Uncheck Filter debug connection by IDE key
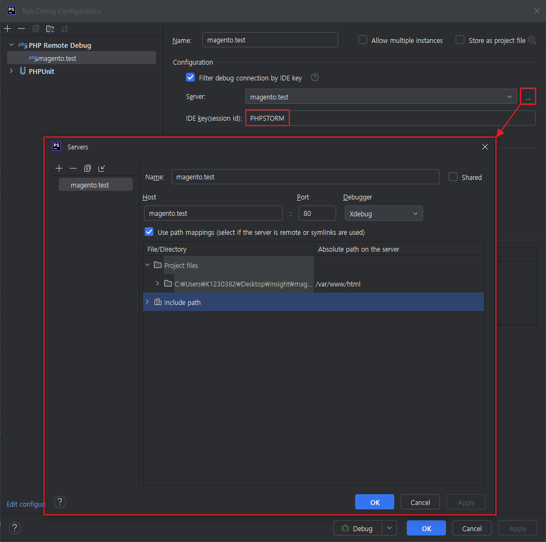The height and width of the screenshot is (542, 546). (190, 77)
